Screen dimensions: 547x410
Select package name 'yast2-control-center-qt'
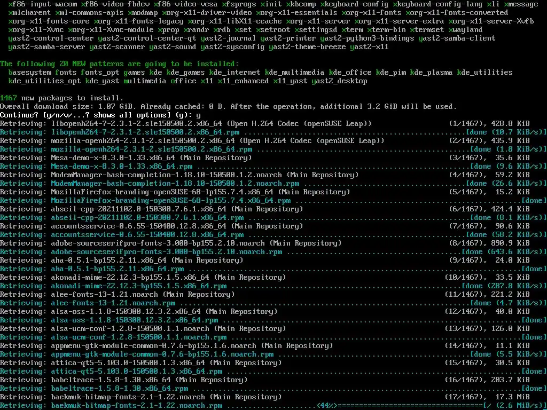147,38
